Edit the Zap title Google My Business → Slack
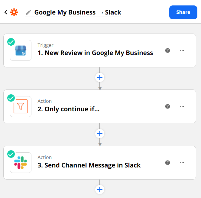Screen dimensions: 201x198 point(78,12)
